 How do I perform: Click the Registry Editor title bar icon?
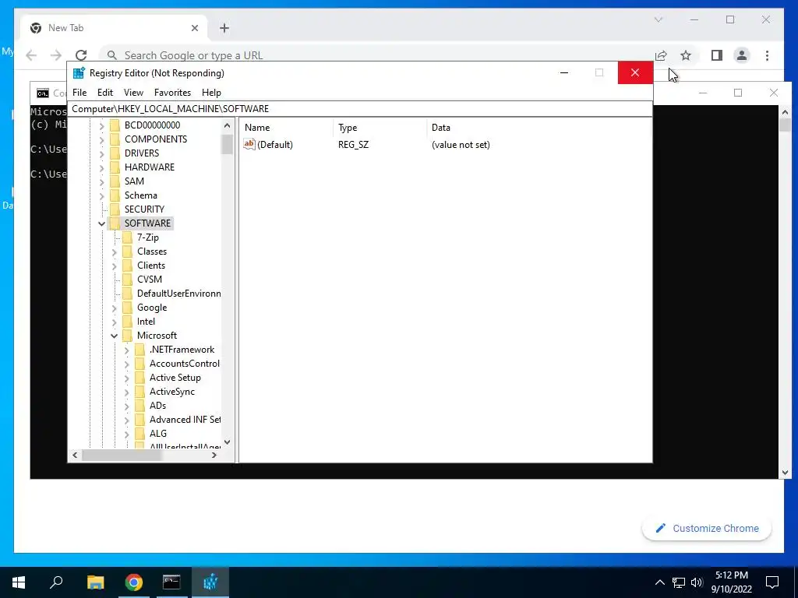click(79, 72)
